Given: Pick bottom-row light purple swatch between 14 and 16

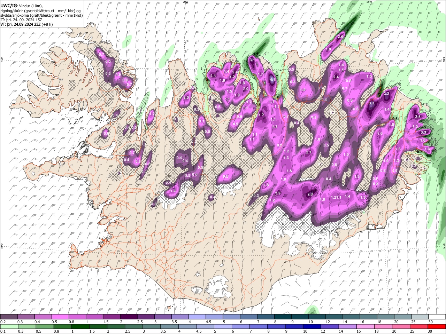Looking at the screenshot, I should [x=348, y=326].
